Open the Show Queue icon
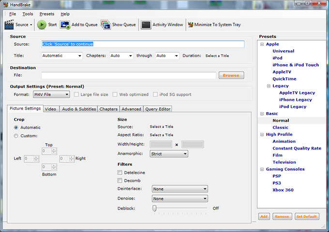This screenshot has width=329, height=232. [105, 25]
